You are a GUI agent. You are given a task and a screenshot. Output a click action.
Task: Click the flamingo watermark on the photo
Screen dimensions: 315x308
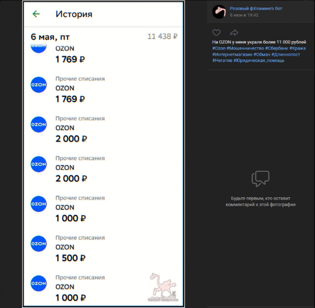(x=163, y=287)
